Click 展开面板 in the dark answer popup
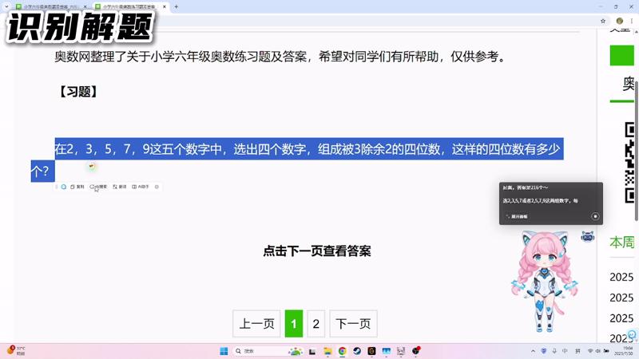Viewport: 639px width, 359px height. click(x=517, y=216)
